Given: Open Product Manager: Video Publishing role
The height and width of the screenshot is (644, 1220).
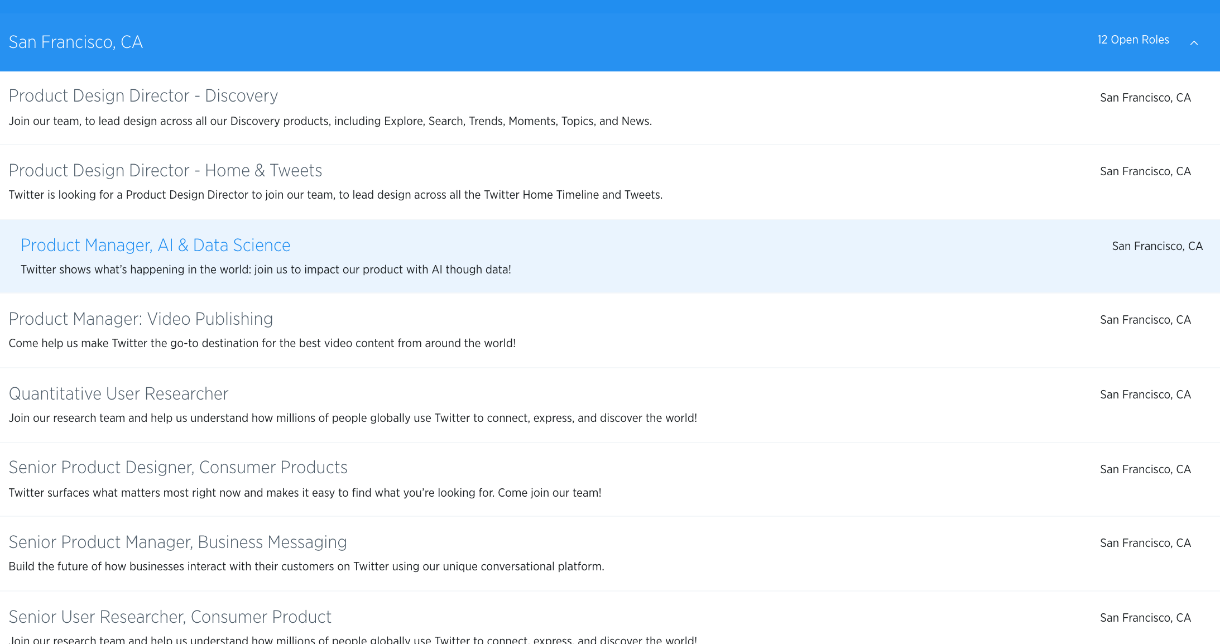Looking at the screenshot, I should tap(141, 319).
